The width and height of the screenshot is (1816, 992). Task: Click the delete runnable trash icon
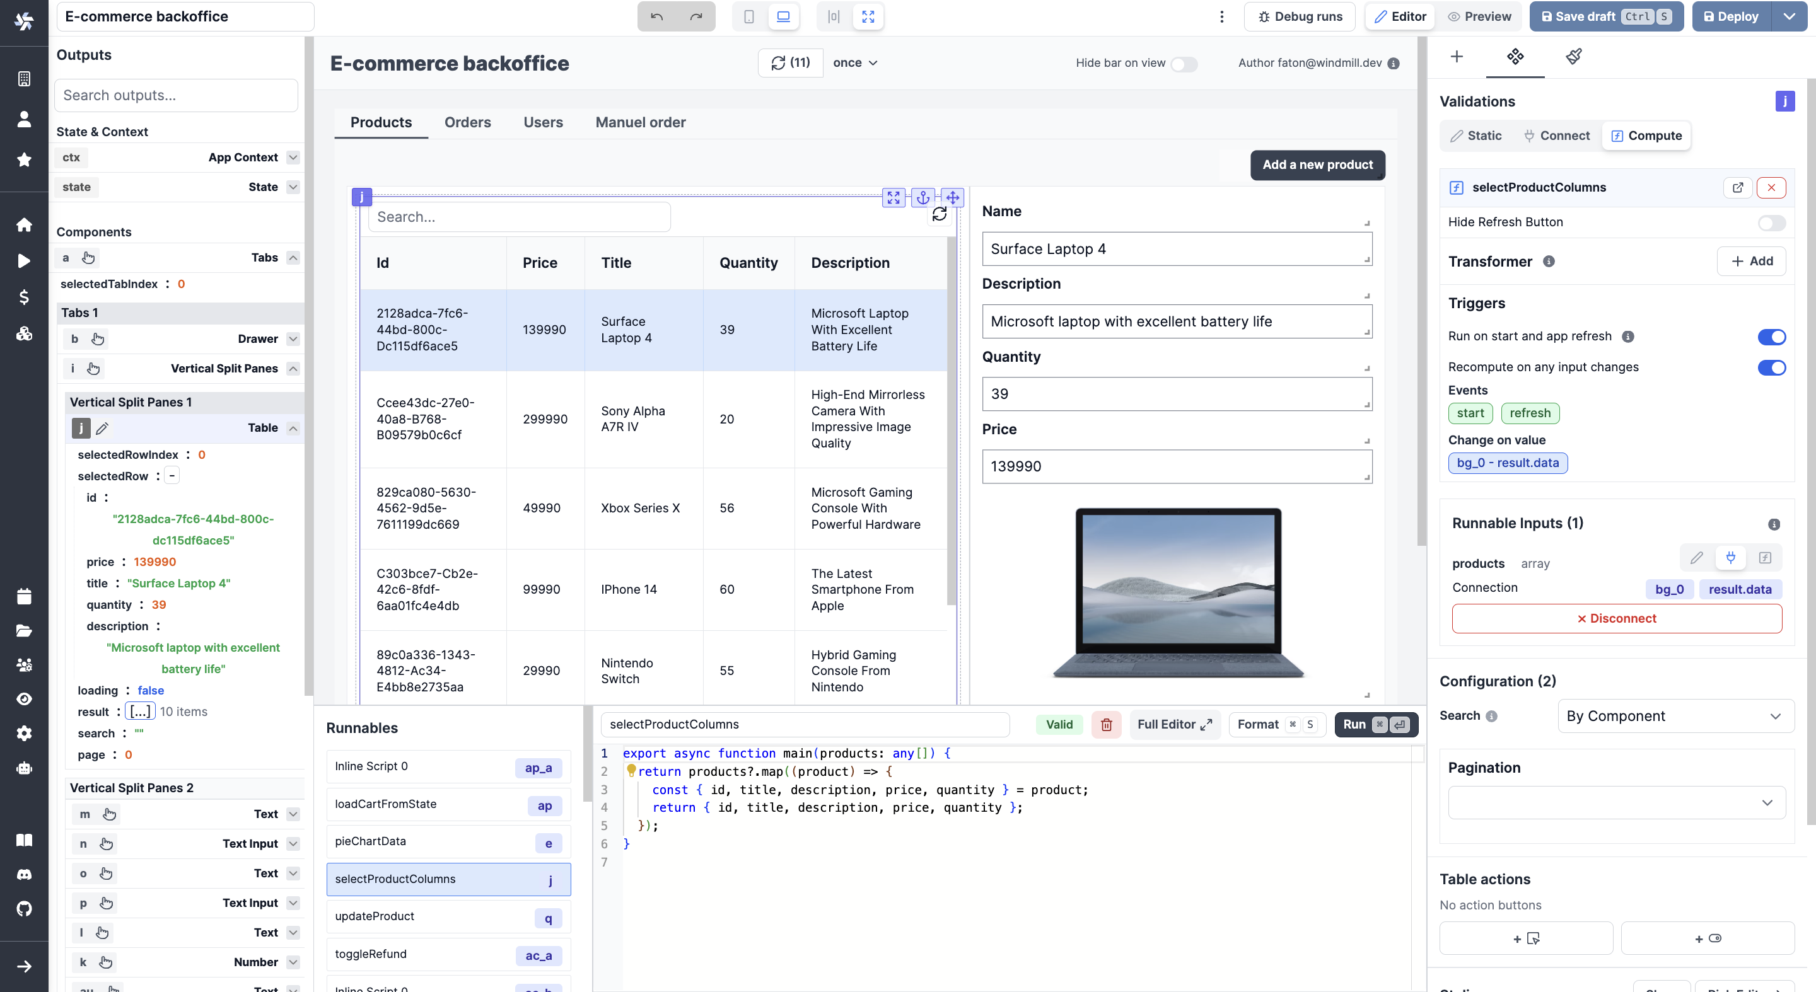tap(1105, 724)
